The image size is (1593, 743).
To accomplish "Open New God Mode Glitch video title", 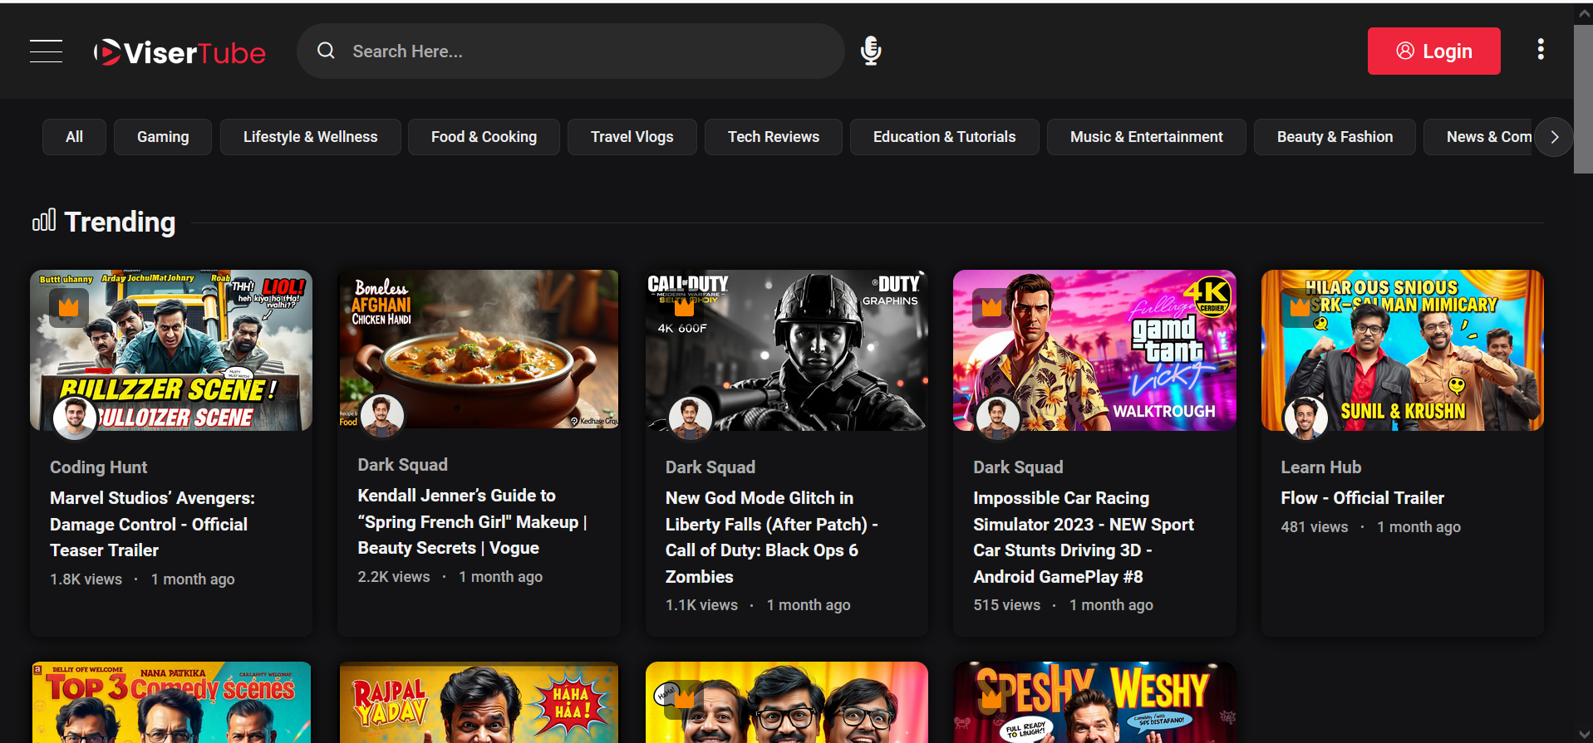I will pyautogui.click(x=772, y=537).
